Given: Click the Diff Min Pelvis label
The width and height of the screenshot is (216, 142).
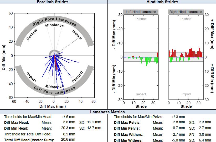Looking at the screenshot, I should click(x=127, y=128).
